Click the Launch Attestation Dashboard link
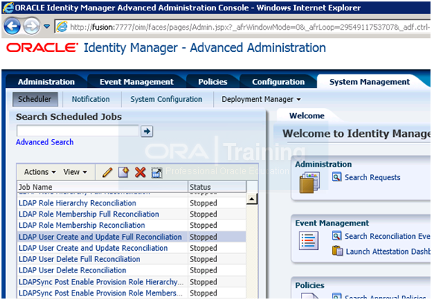 388,252
